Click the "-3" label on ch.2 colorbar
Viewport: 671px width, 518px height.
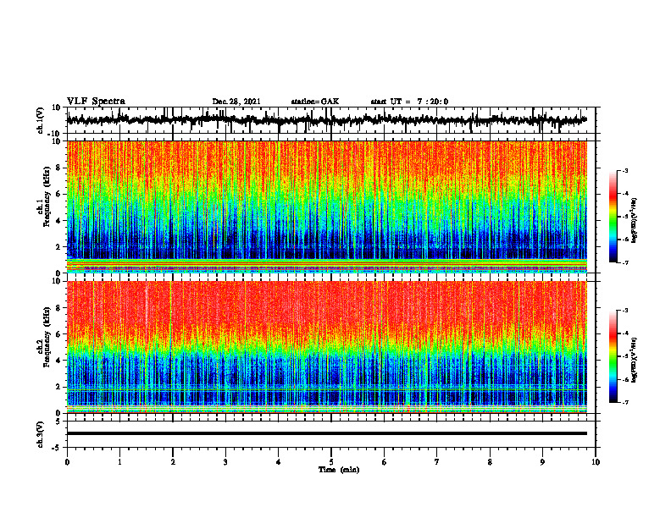click(x=624, y=311)
